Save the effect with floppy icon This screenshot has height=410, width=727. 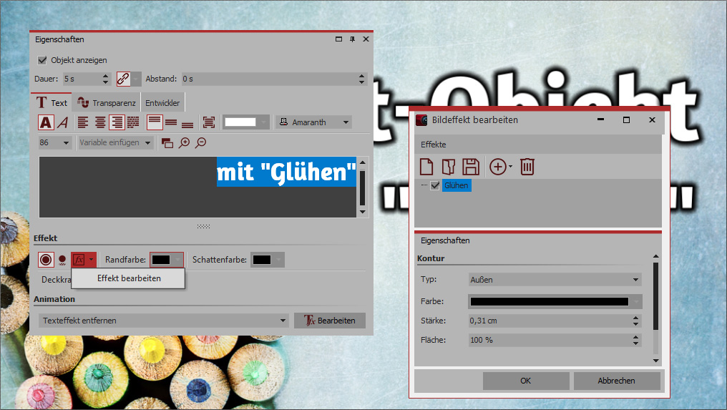click(471, 167)
